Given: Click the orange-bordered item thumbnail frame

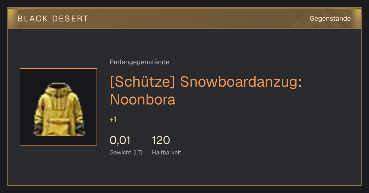Looking at the screenshot, I should (58, 107).
